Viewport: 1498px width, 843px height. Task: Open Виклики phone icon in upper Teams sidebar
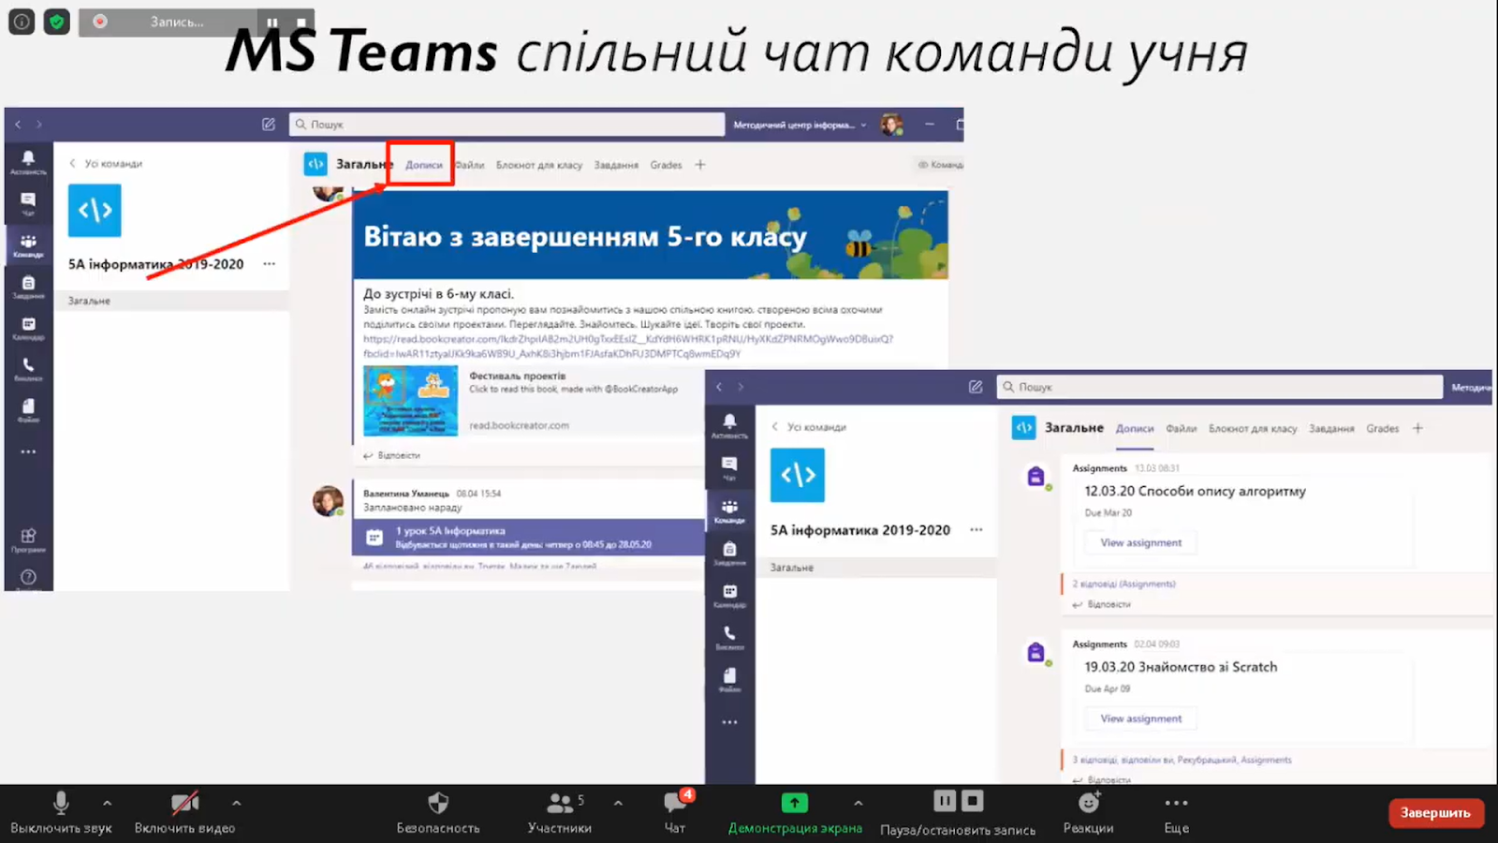(x=28, y=369)
